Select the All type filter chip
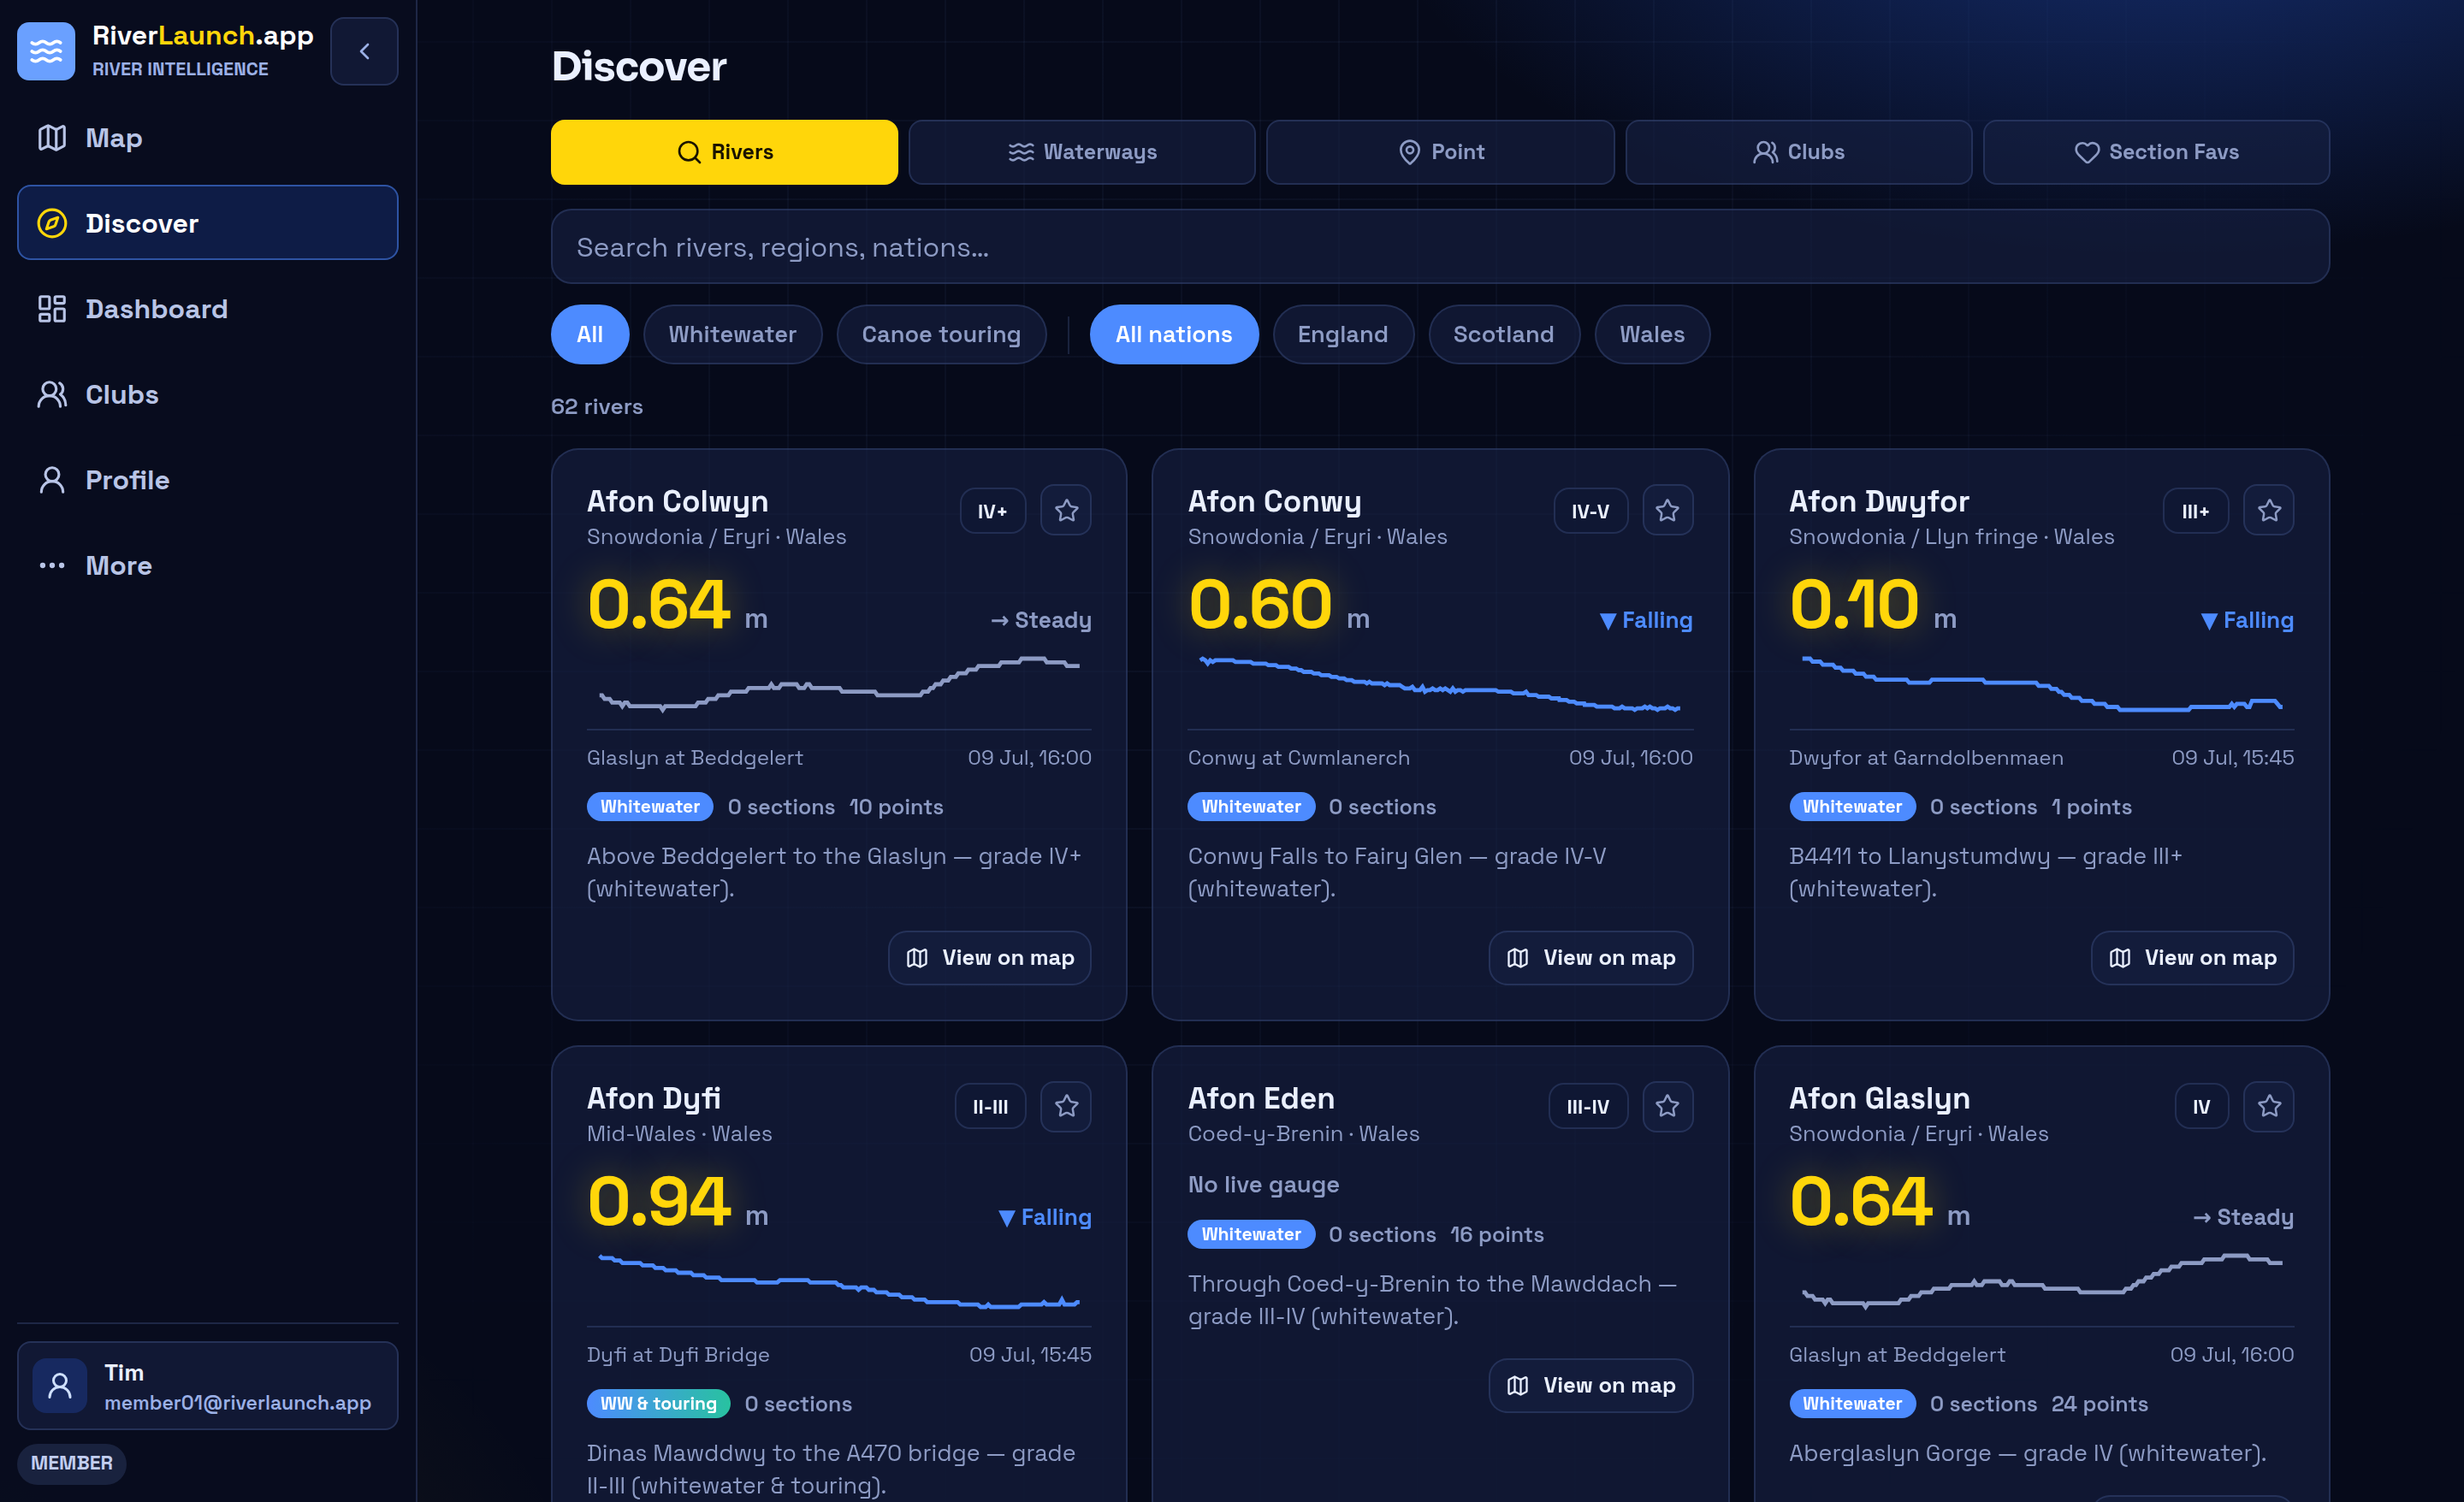 pos(590,334)
